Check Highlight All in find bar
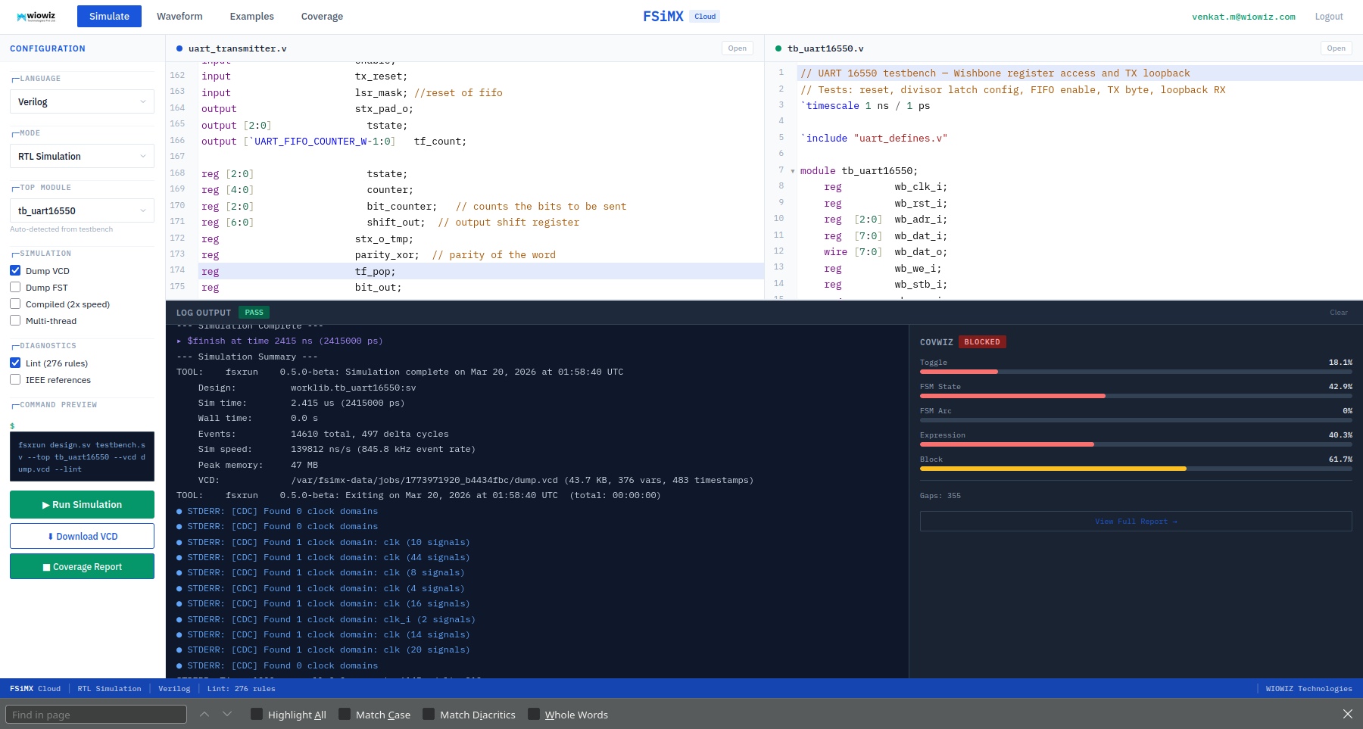 (257, 714)
